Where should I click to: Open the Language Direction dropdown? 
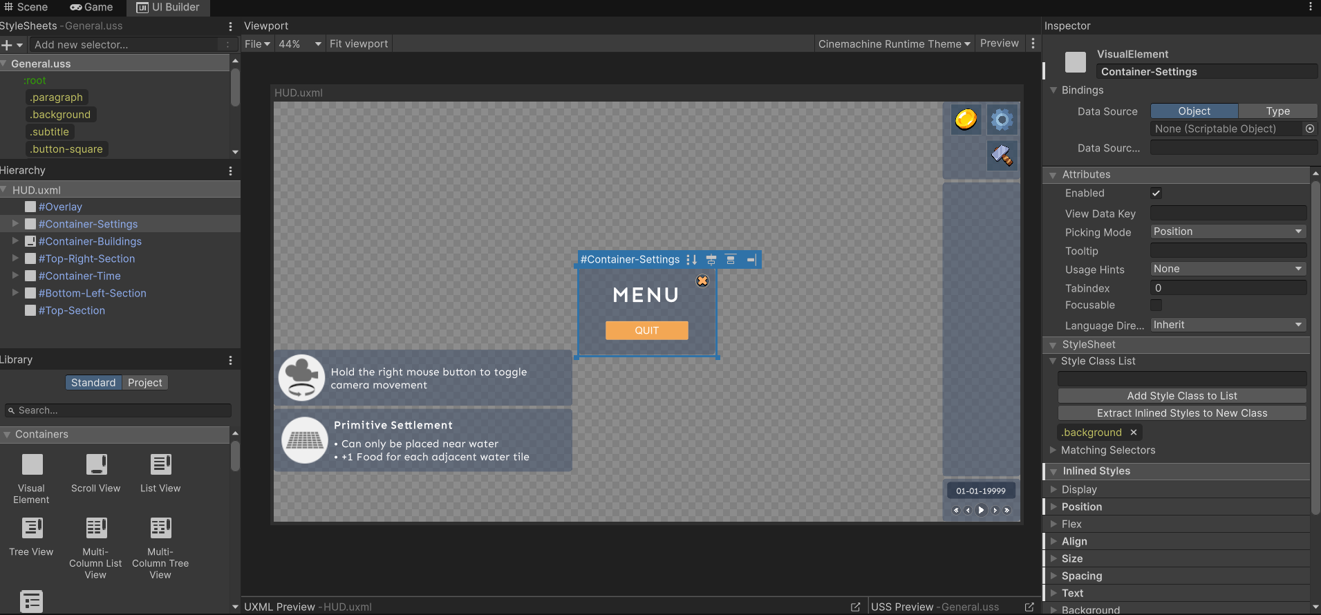coord(1228,325)
